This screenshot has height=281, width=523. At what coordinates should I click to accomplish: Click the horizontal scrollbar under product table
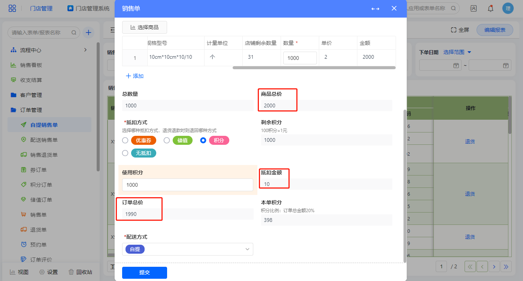coord(314,68)
